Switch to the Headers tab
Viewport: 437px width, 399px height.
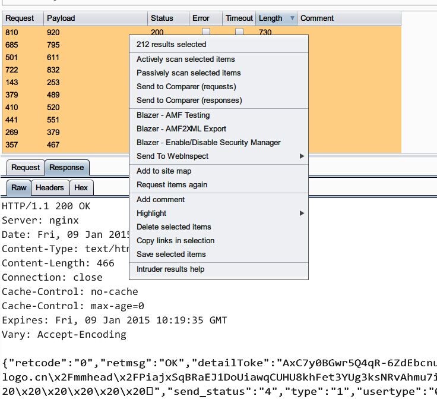[50, 188]
